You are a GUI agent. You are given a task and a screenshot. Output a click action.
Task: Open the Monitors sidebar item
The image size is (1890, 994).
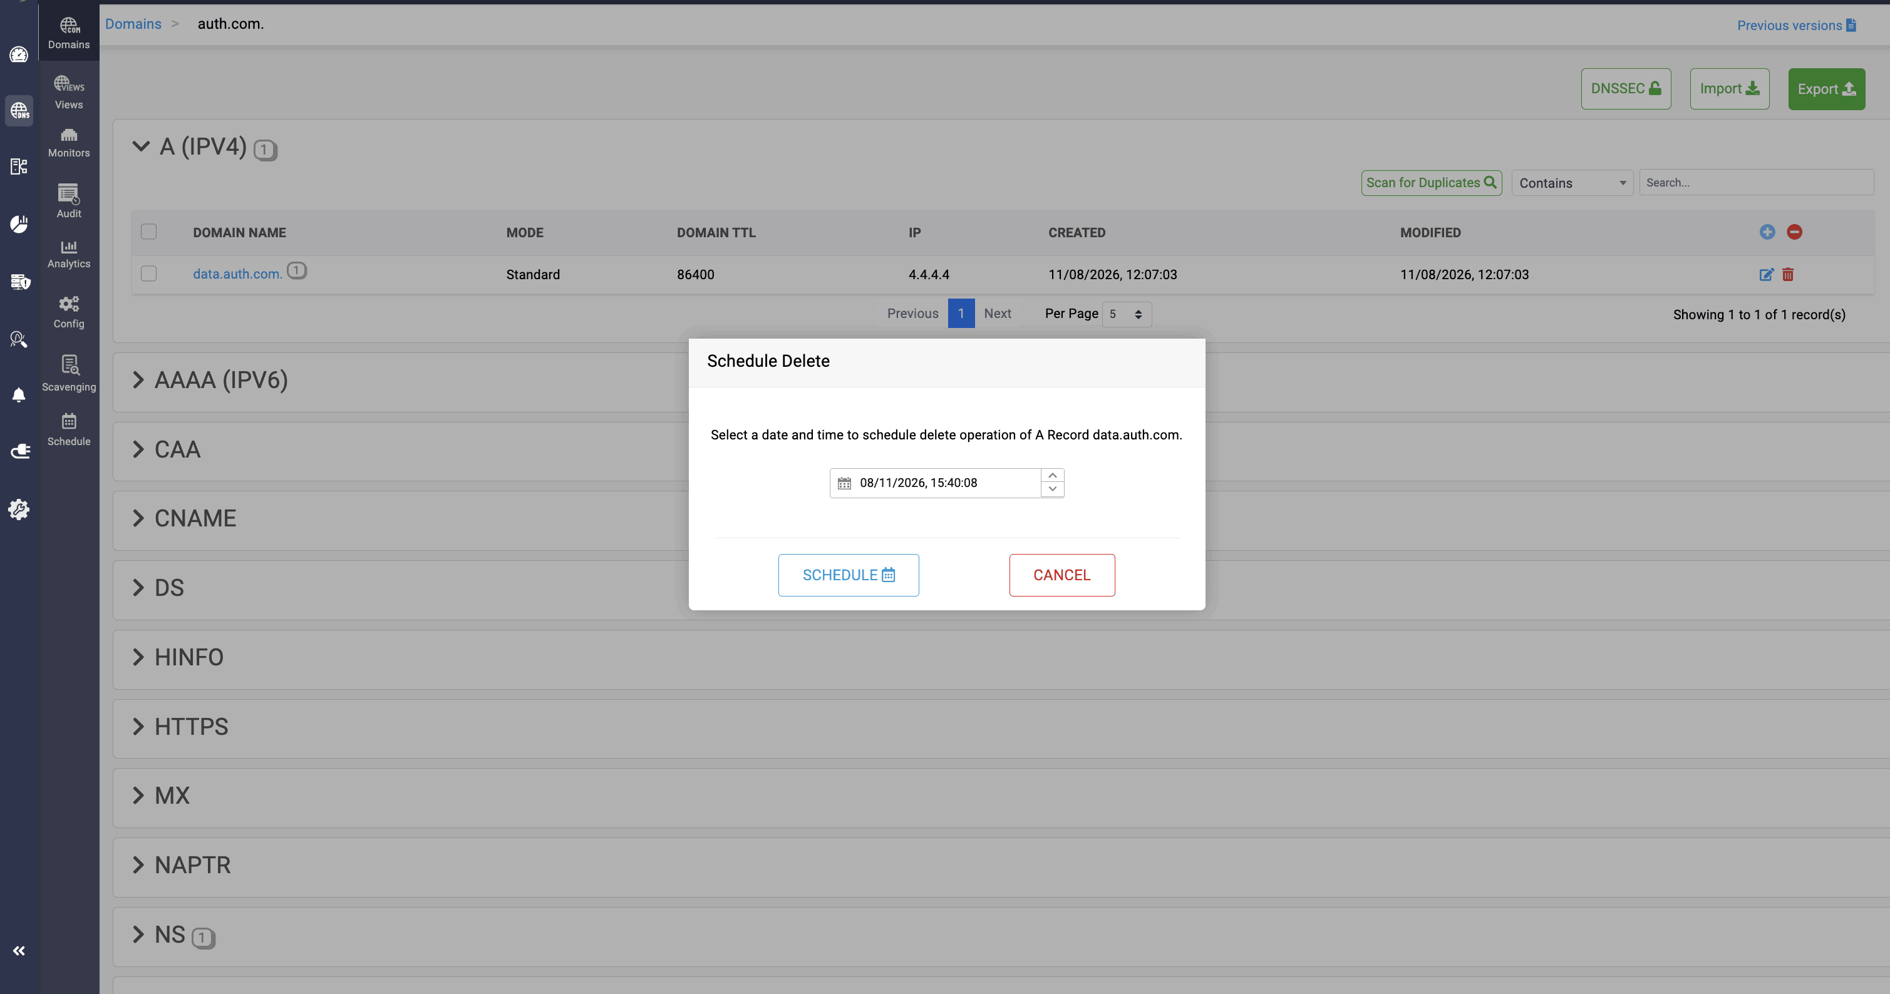(x=69, y=142)
